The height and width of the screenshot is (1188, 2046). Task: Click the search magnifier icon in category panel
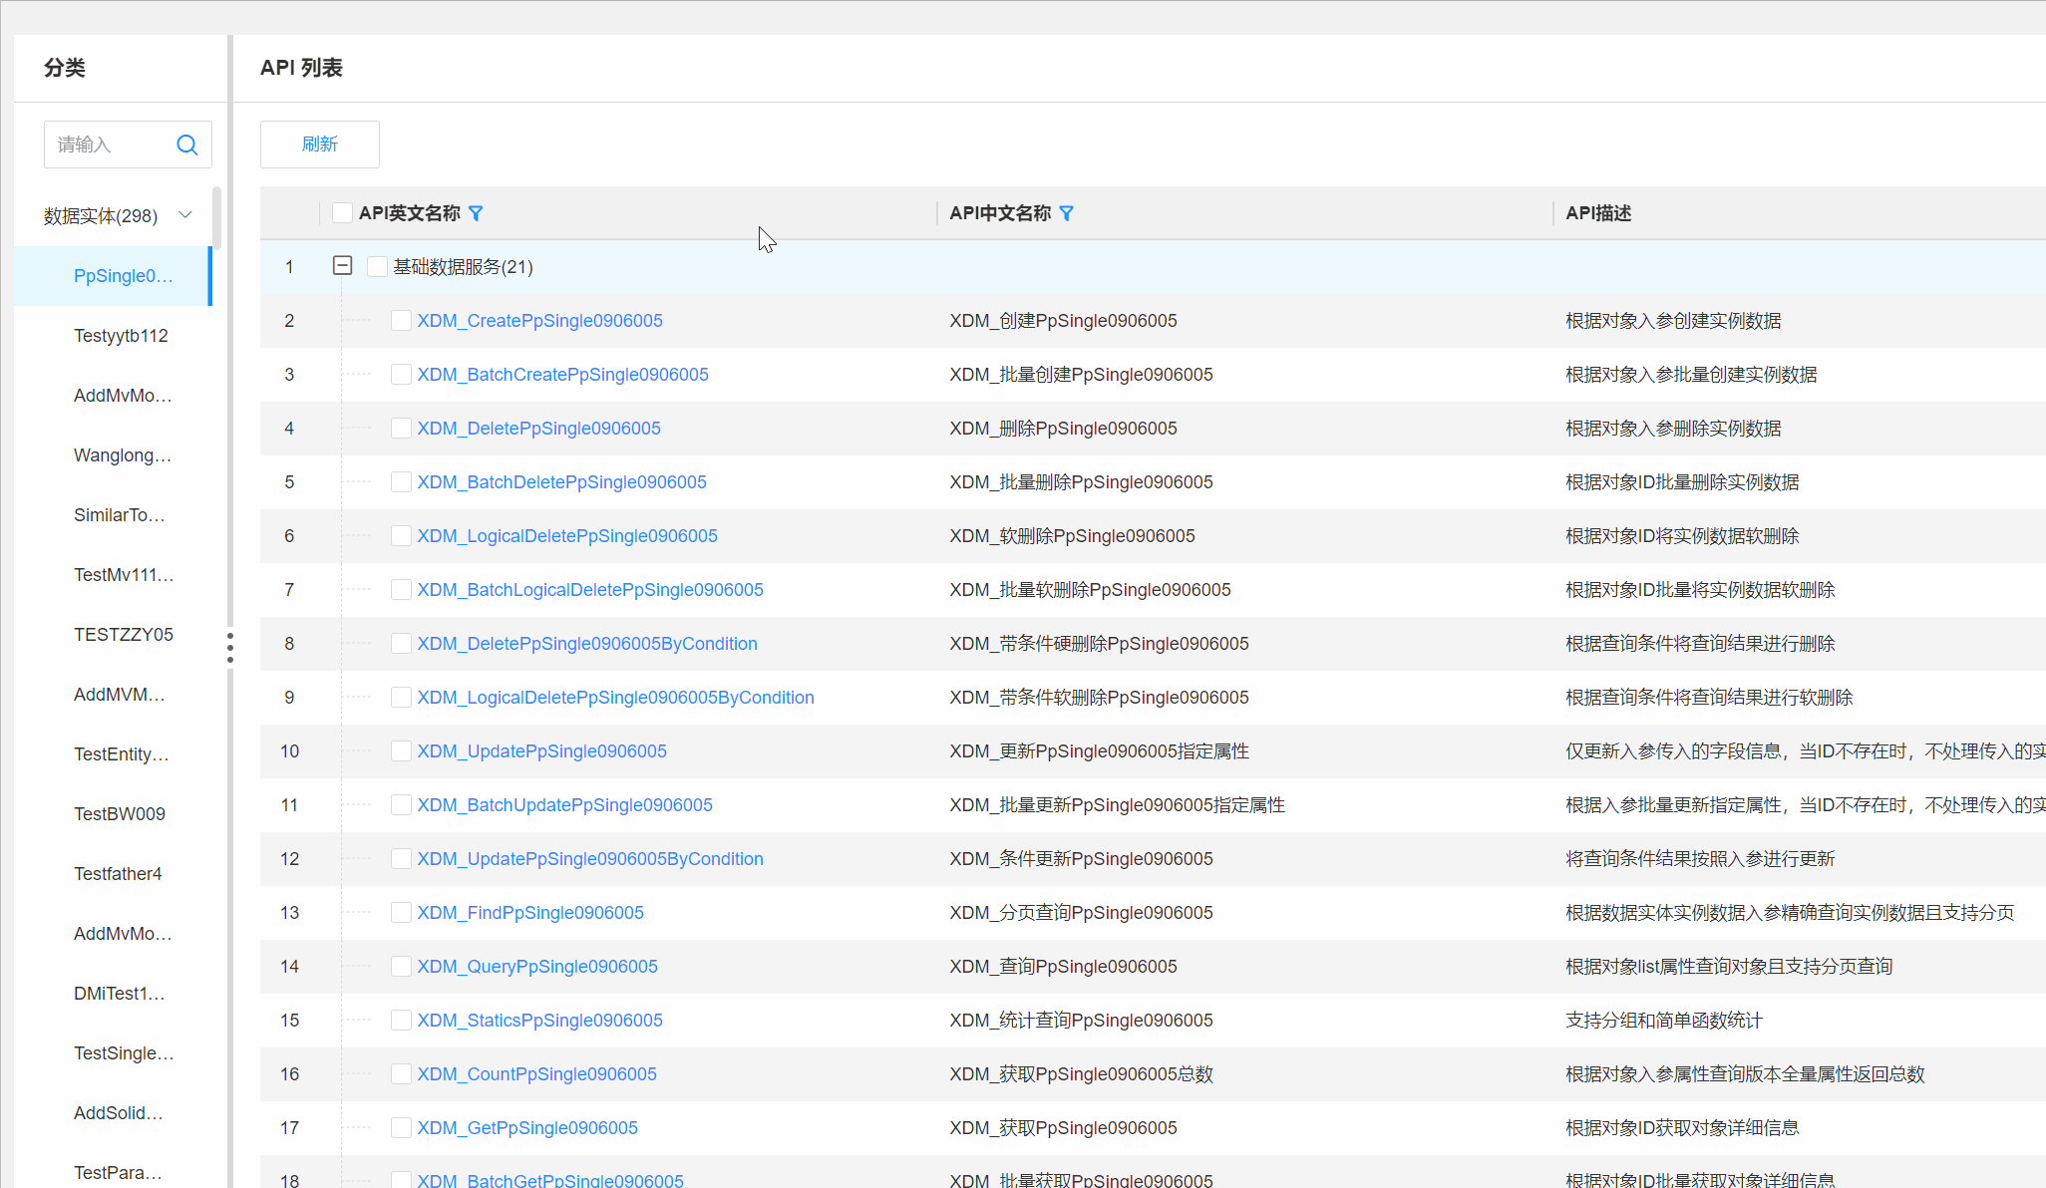(x=186, y=145)
